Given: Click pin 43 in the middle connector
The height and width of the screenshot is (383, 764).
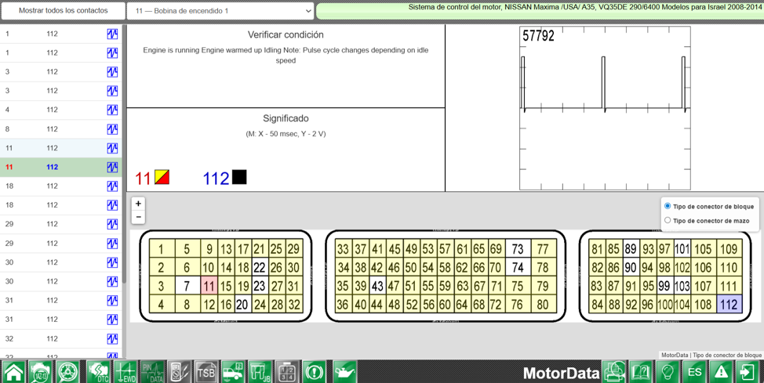Looking at the screenshot, I should (377, 286).
